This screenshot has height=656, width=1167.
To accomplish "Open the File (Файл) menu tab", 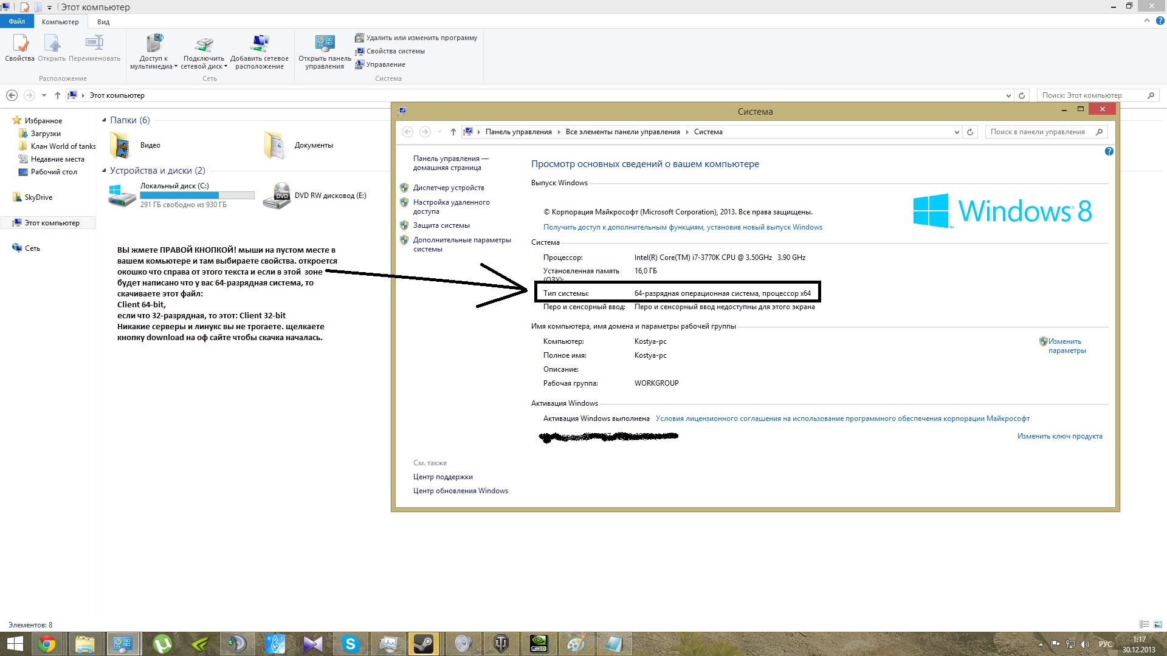I will pyautogui.click(x=17, y=22).
